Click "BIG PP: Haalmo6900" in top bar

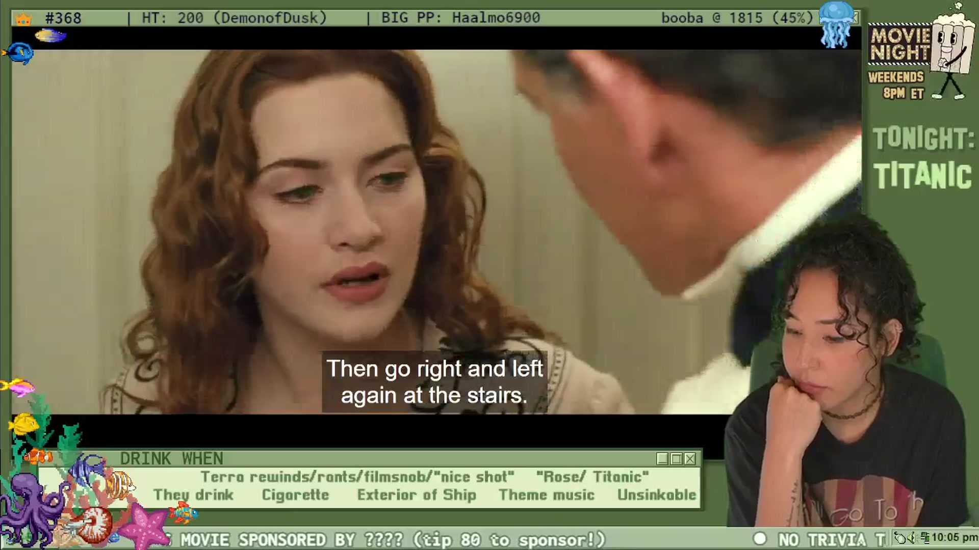(x=461, y=18)
